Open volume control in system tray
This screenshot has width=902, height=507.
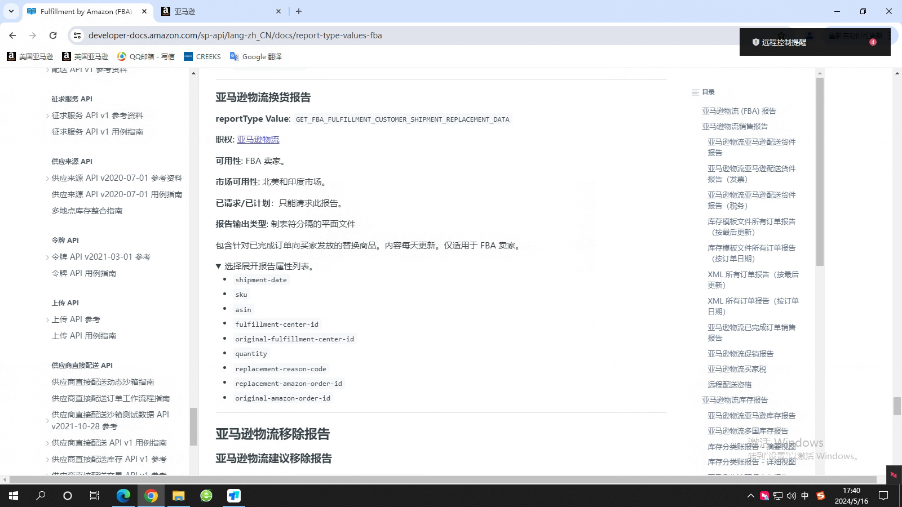[x=792, y=496]
